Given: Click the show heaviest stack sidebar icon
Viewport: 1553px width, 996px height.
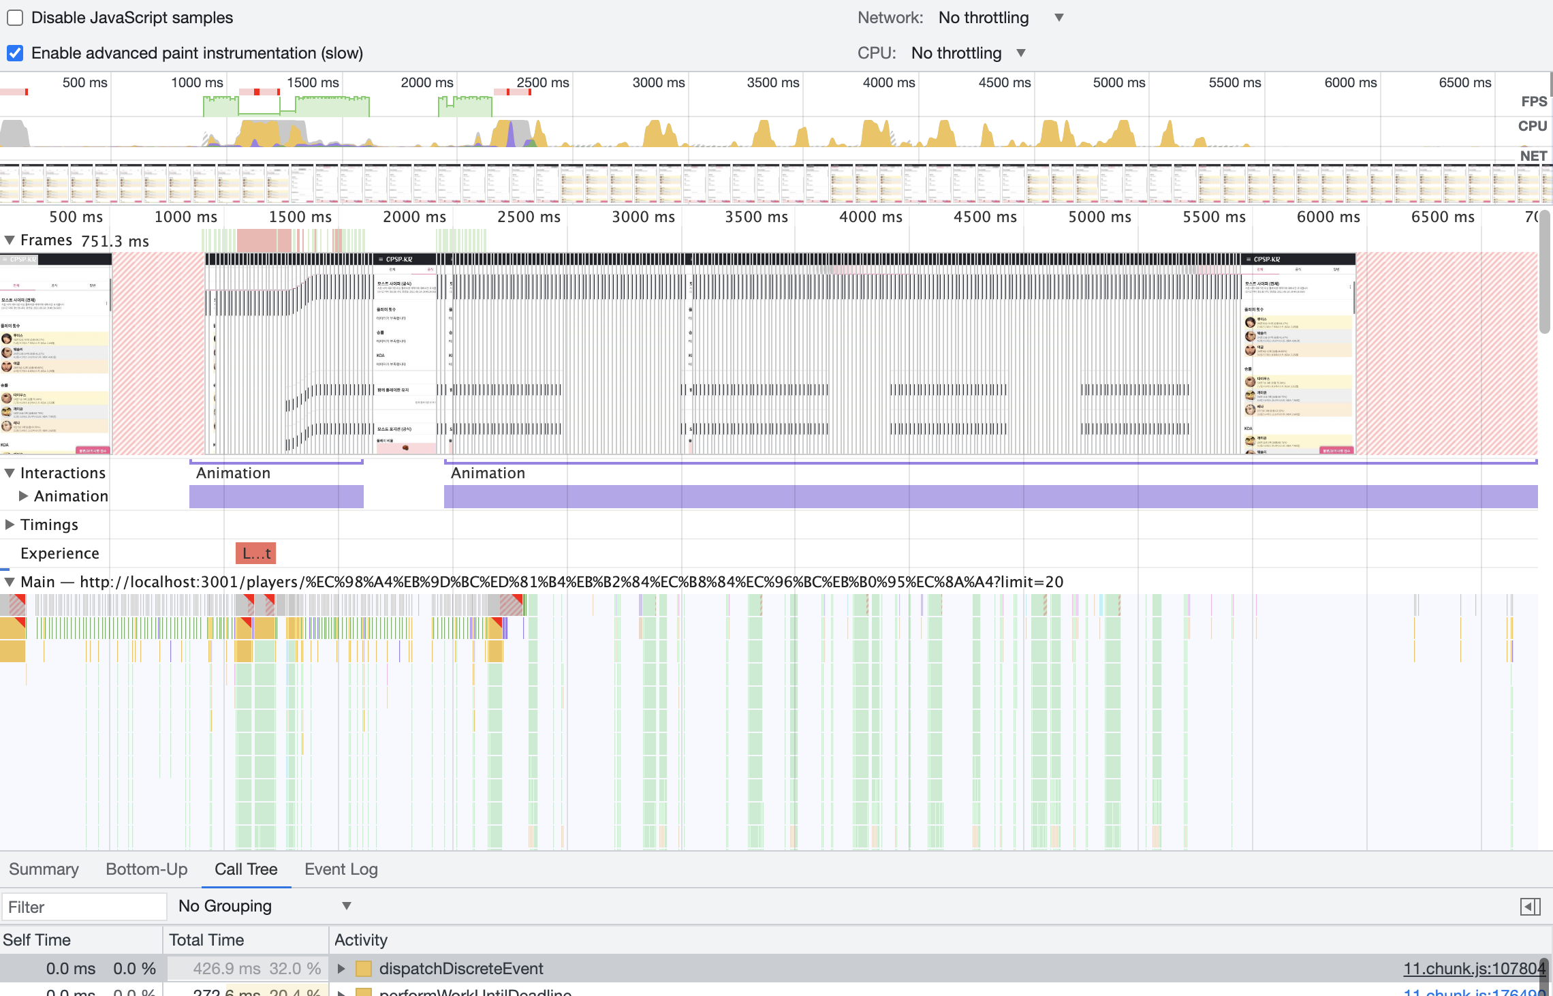Looking at the screenshot, I should click(x=1530, y=907).
